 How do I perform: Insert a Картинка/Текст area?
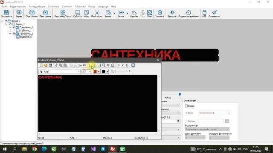click(63, 14)
